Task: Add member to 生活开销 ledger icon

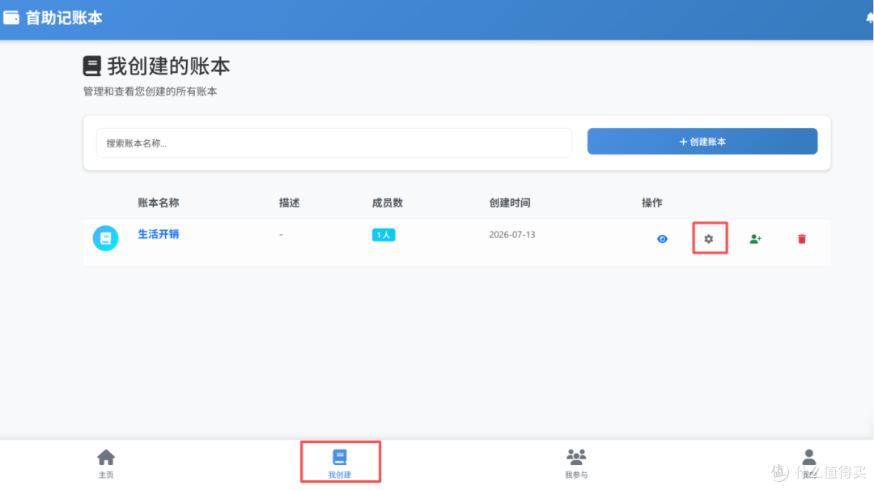Action: (755, 239)
